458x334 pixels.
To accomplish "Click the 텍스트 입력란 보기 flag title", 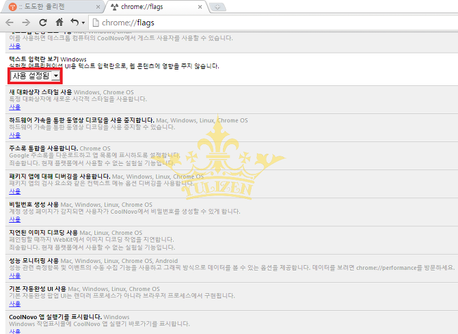I will pos(34,59).
